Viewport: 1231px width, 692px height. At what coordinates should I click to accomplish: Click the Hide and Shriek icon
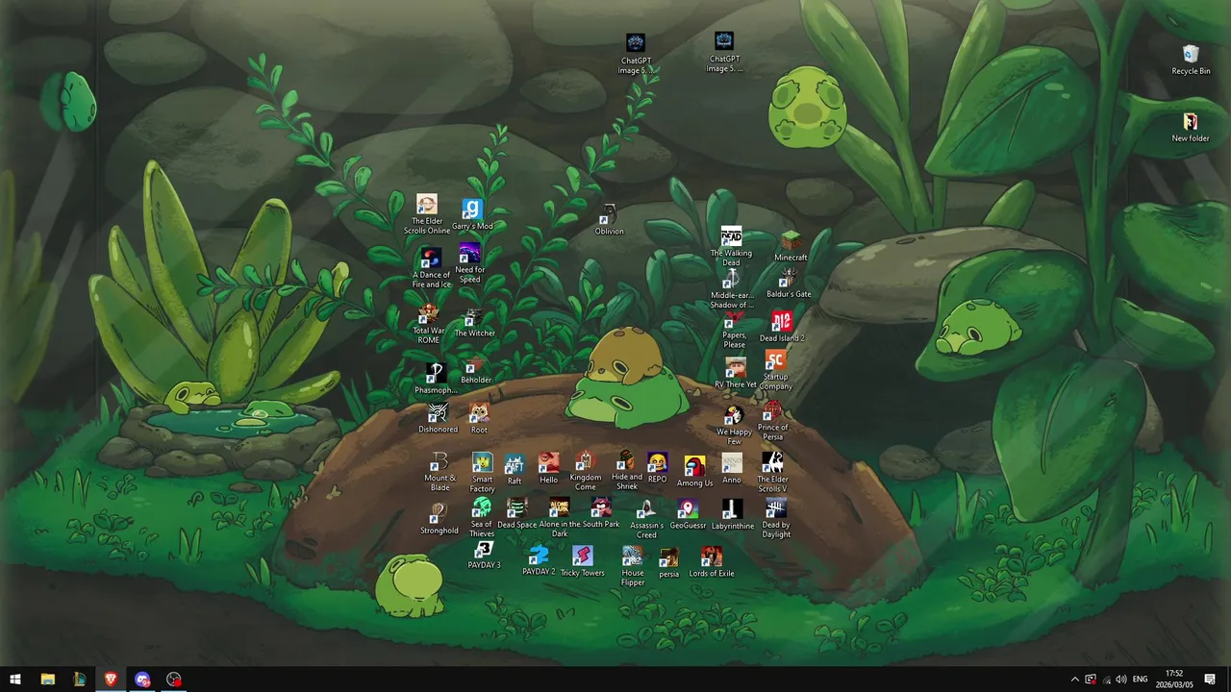click(x=626, y=470)
